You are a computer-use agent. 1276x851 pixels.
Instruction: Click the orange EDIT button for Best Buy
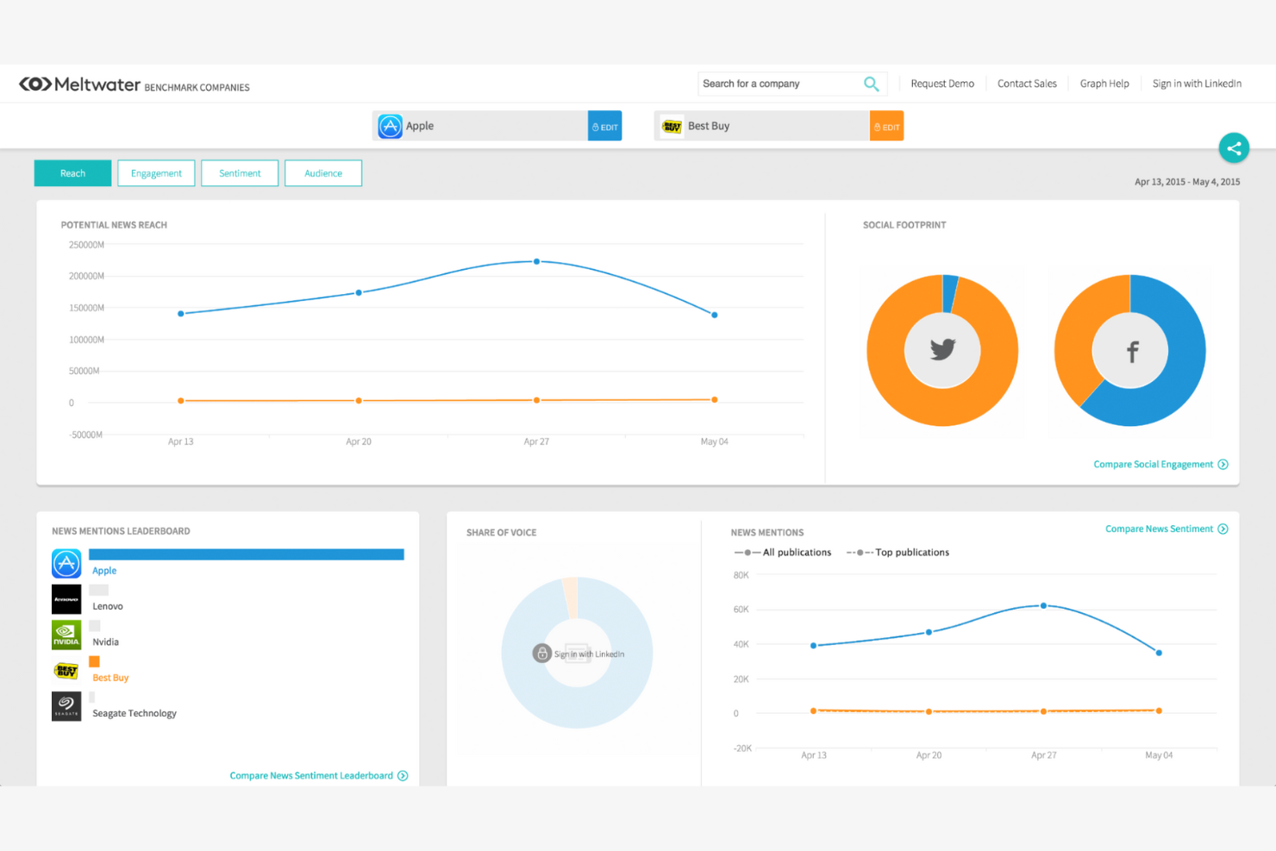coord(886,126)
